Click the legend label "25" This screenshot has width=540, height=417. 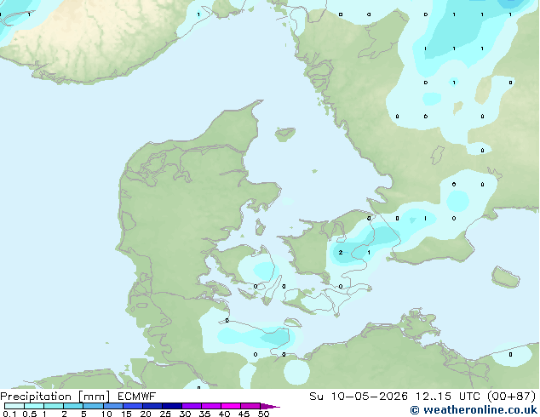coord(165,414)
